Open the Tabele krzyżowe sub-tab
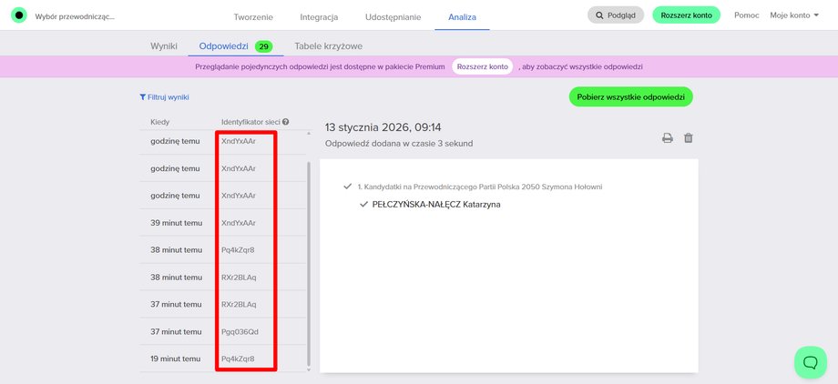 [x=328, y=46]
